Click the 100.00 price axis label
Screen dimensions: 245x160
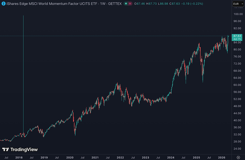(238, 14)
